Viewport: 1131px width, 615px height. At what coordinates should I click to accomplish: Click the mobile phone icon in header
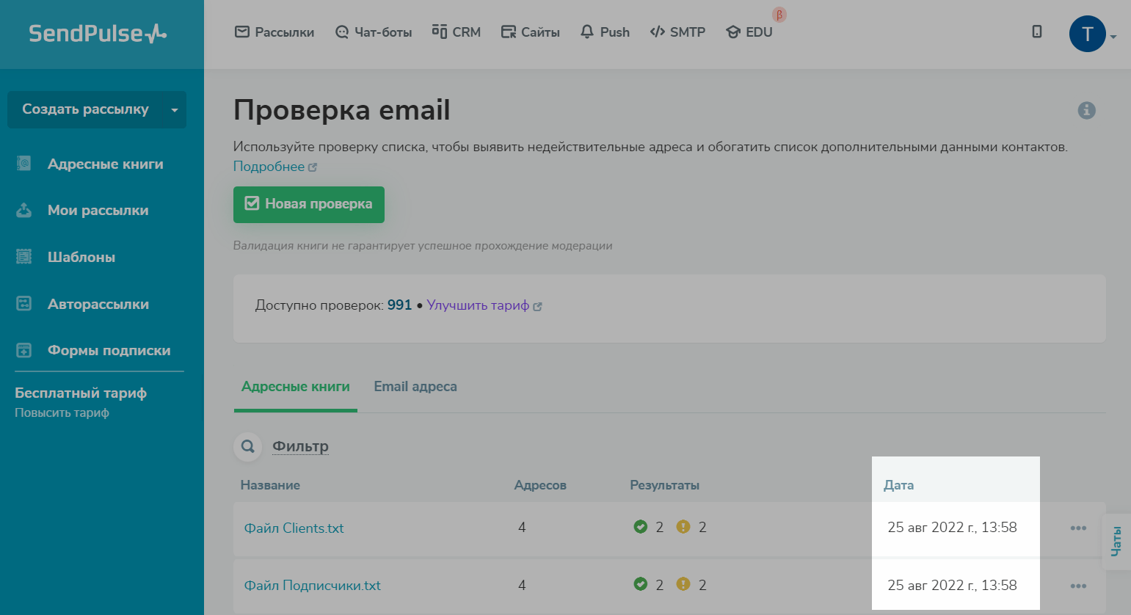click(1037, 32)
